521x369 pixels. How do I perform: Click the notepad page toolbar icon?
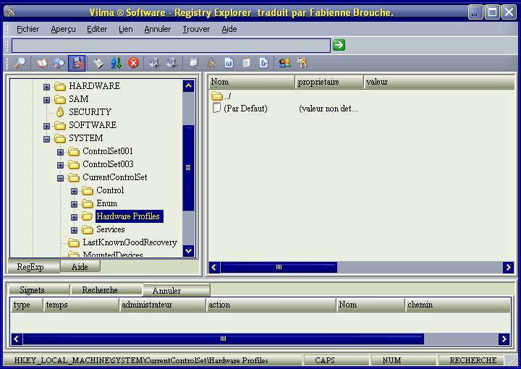pos(246,62)
